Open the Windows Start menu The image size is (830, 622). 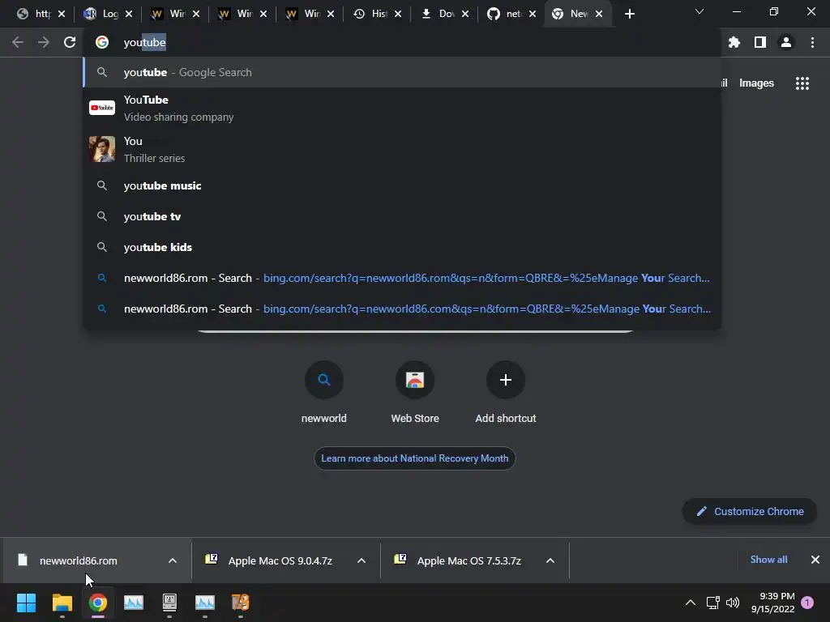(x=26, y=603)
